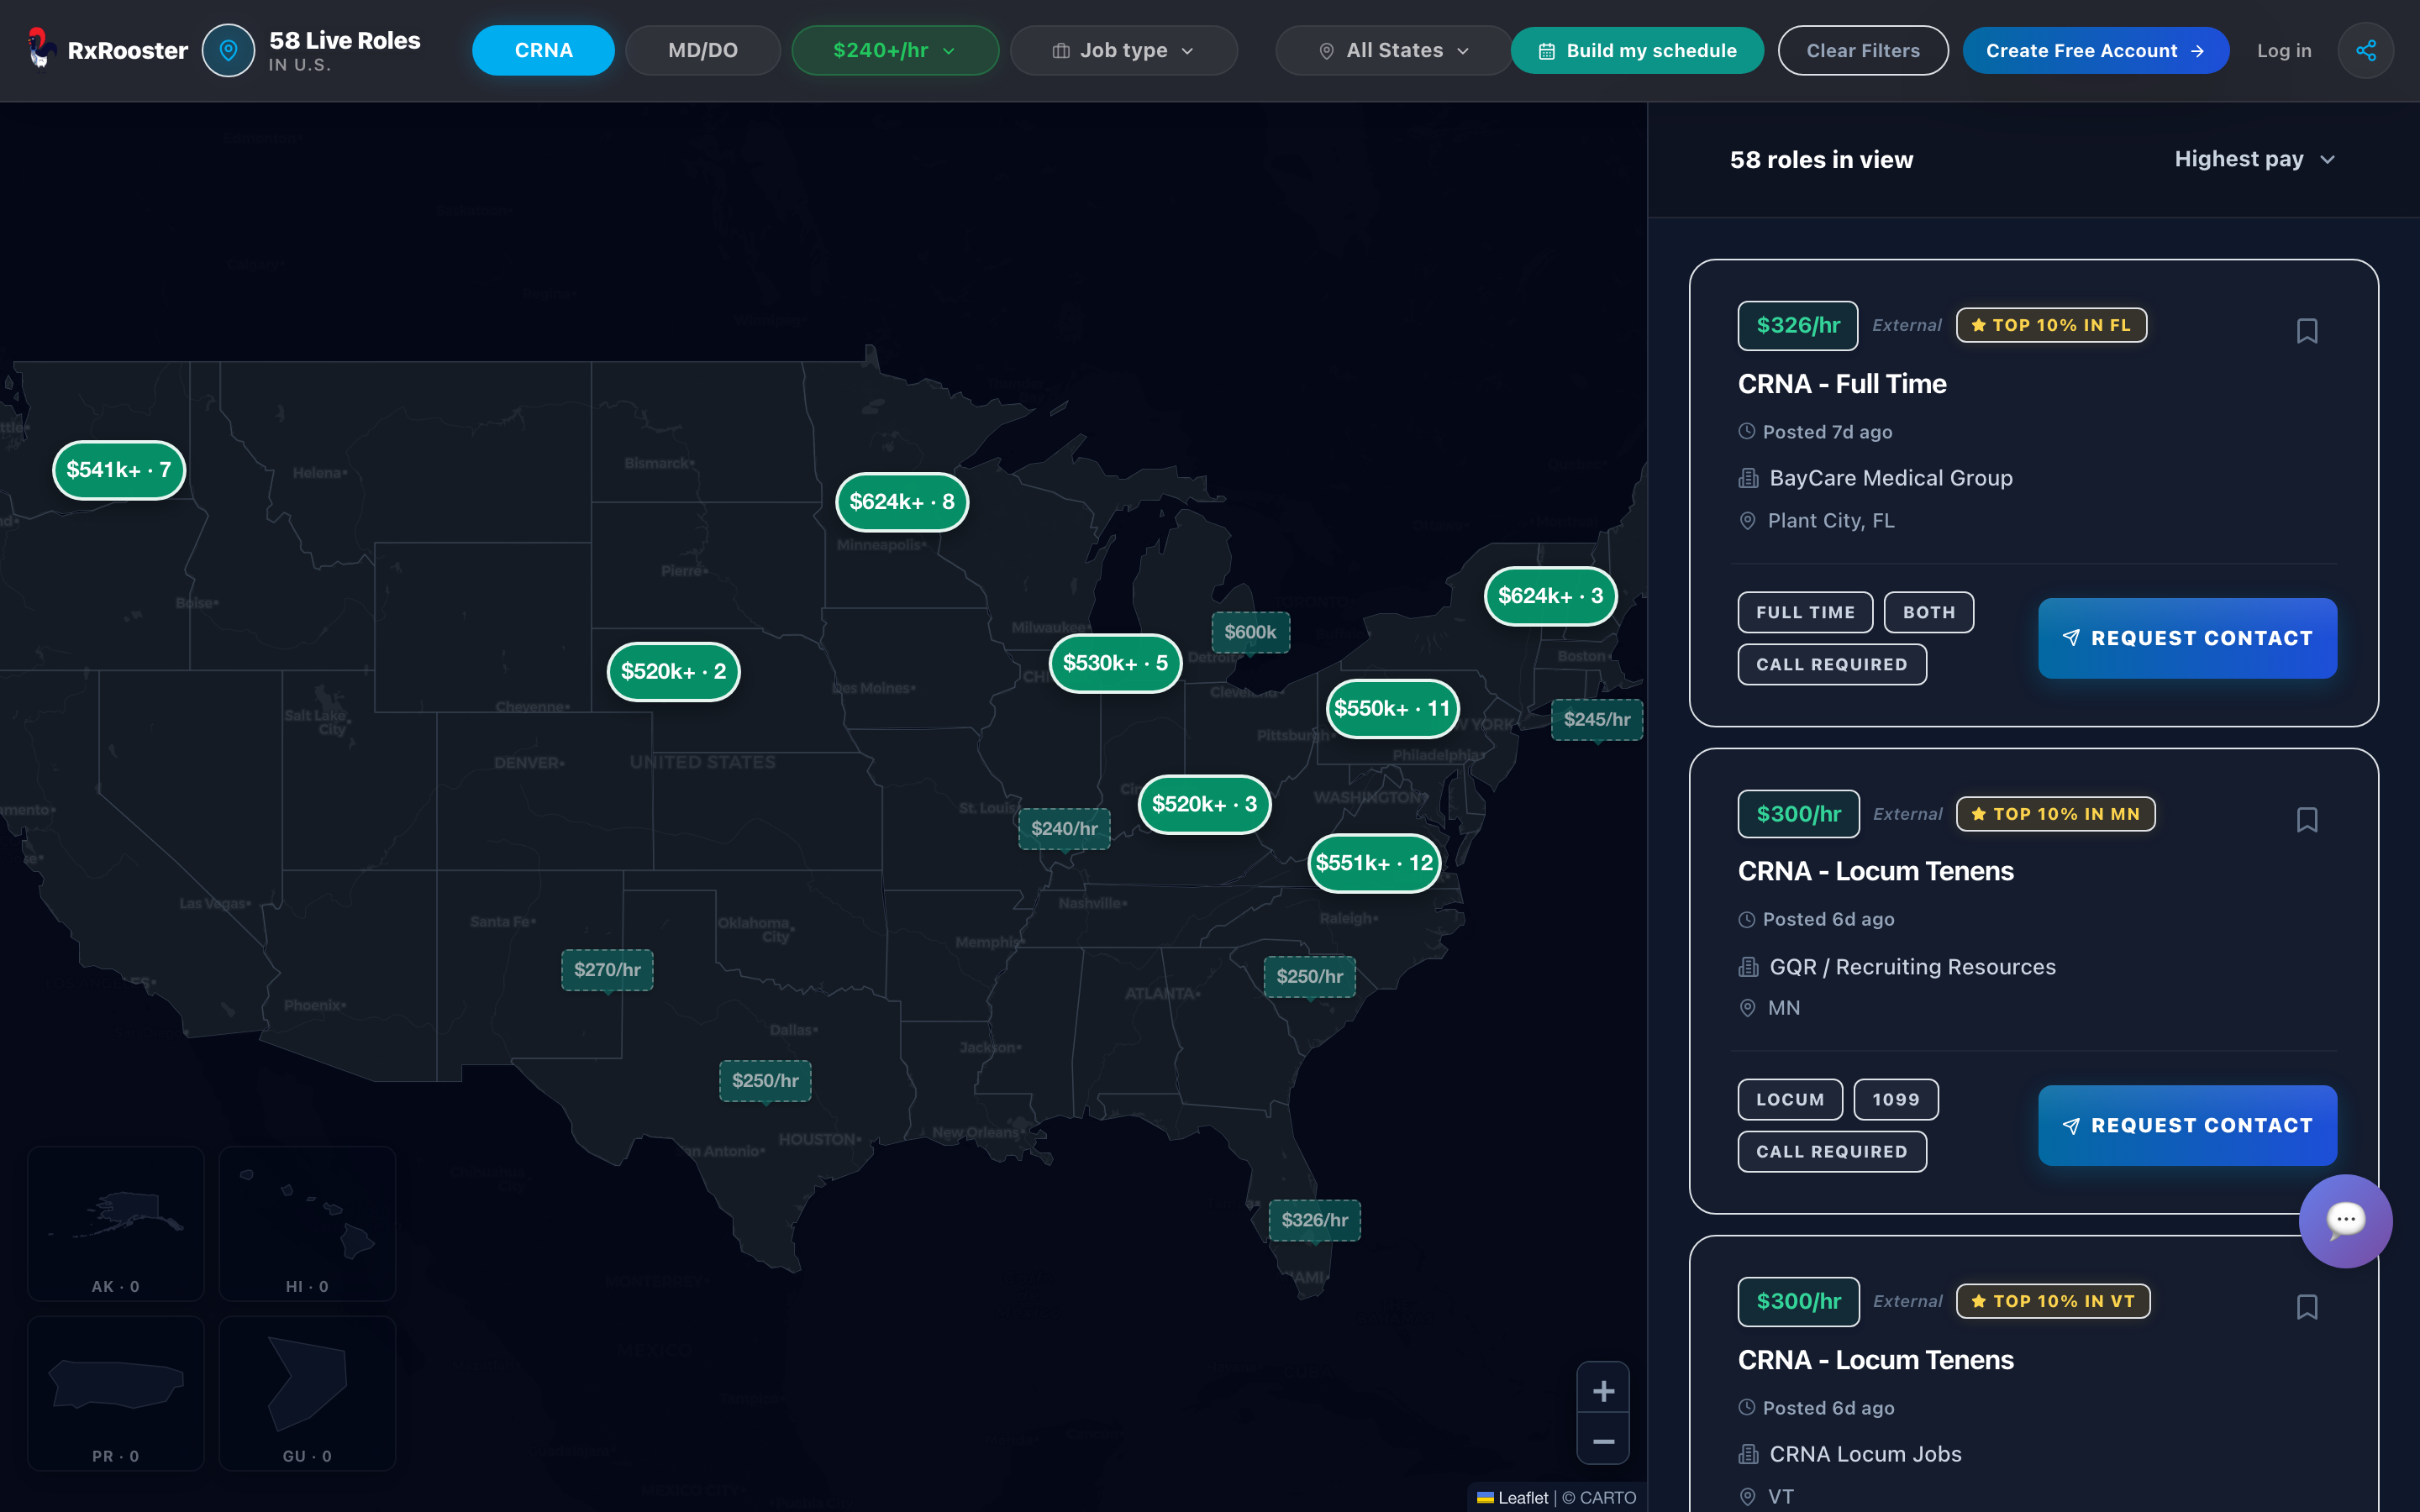Click Log in

point(2284,50)
